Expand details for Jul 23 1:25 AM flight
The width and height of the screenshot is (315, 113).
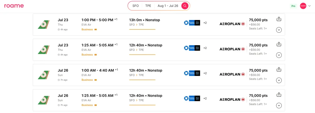point(279,55)
